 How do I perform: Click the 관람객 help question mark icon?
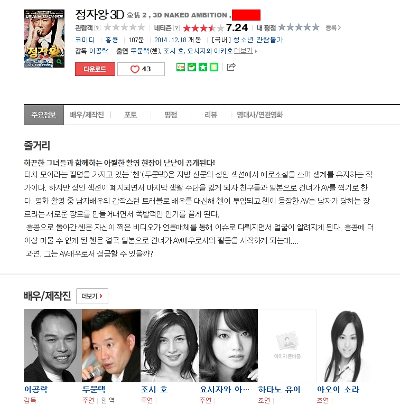pyautogui.click(x=97, y=28)
